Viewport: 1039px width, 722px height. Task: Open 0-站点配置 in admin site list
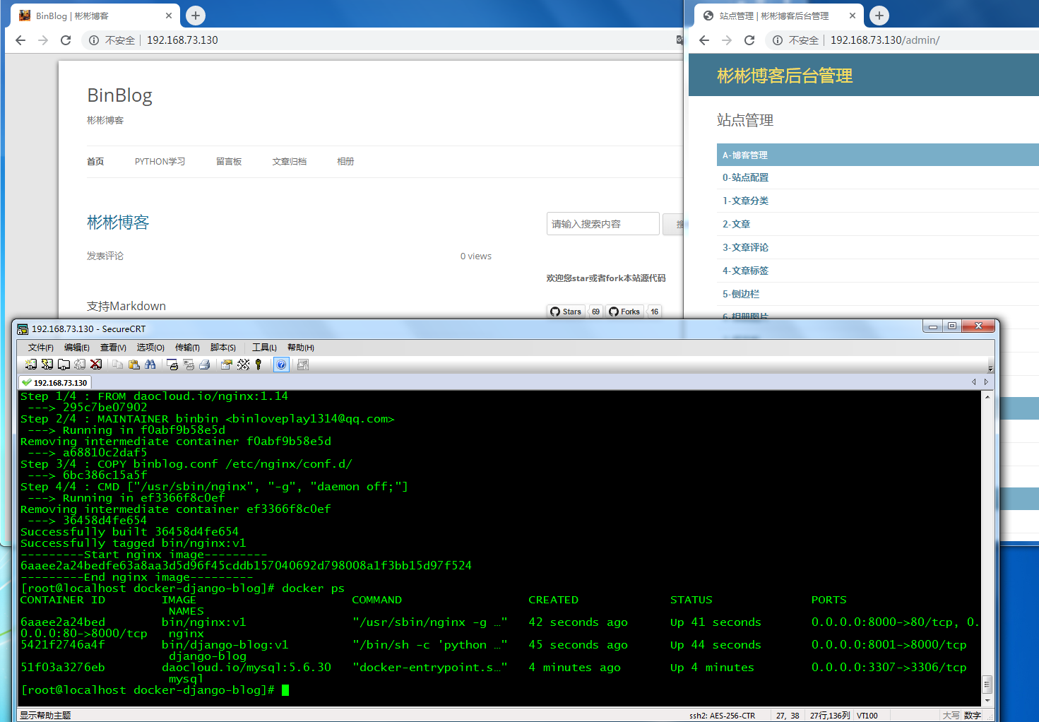coord(745,178)
